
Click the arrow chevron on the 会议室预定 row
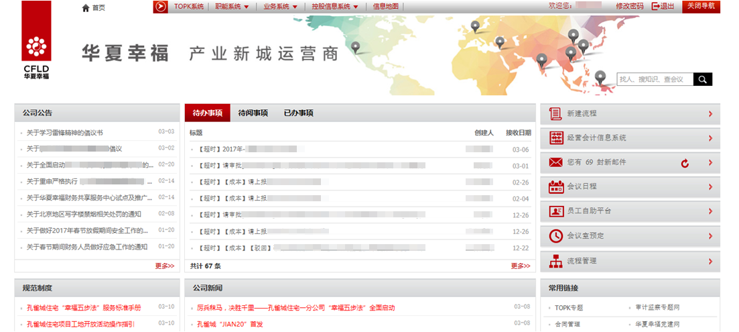710,236
